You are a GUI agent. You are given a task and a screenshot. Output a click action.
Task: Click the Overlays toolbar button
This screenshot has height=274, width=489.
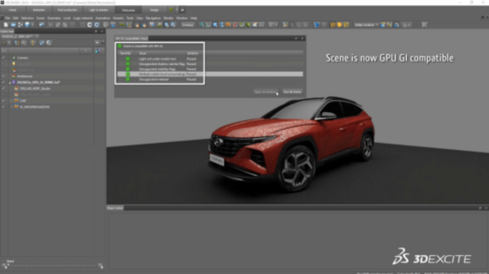tap(188, 24)
